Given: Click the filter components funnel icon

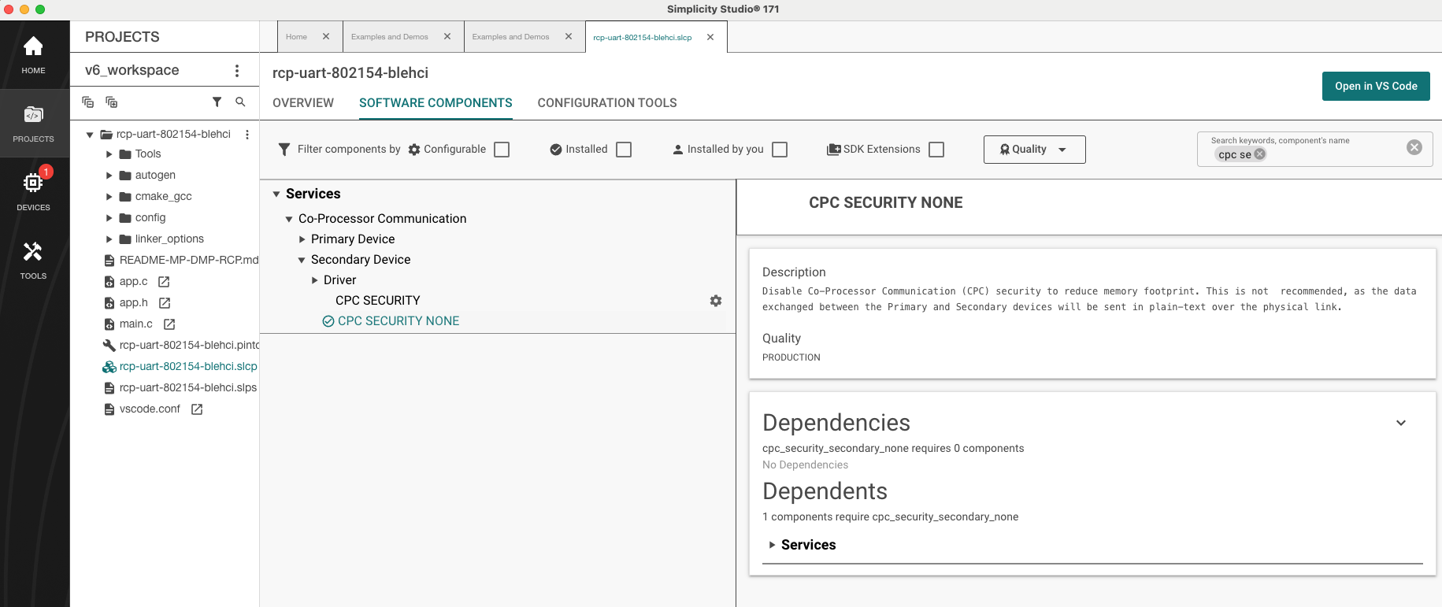Looking at the screenshot, I should [284, 150].
